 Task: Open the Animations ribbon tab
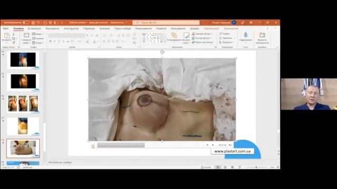point(104,28)
